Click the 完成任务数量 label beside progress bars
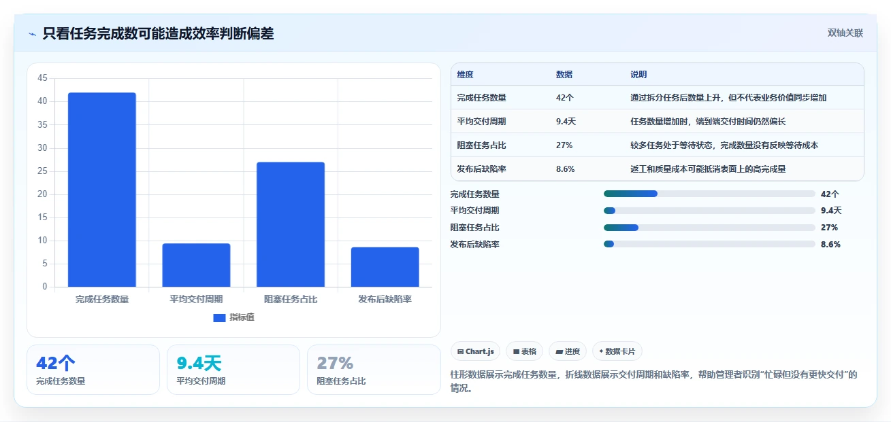Screen dimensions: 891x422 point(475,194)
